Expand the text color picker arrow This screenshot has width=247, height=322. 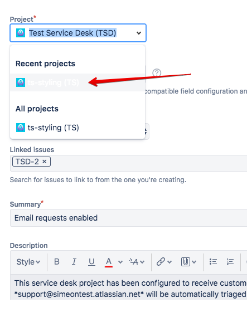tap(120, 262)
